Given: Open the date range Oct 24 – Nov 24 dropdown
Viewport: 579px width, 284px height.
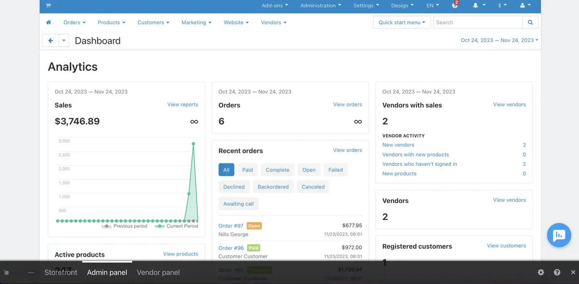Looking at the screenshot, I should tap(499, 41).
